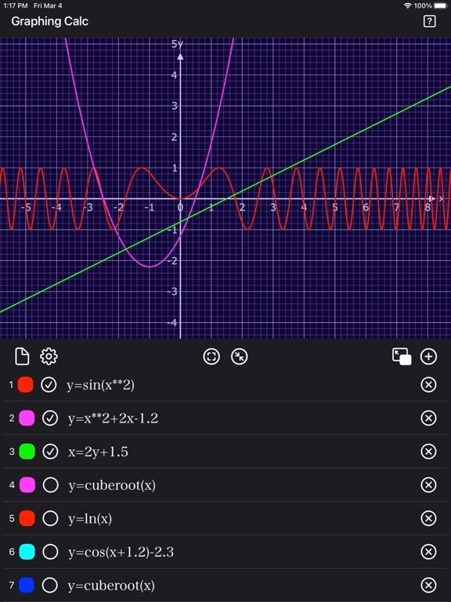This screenshot has height=602, width=451.
Task: Hide the y=sin(x**2) graph
Action: (x=49, y=385)
